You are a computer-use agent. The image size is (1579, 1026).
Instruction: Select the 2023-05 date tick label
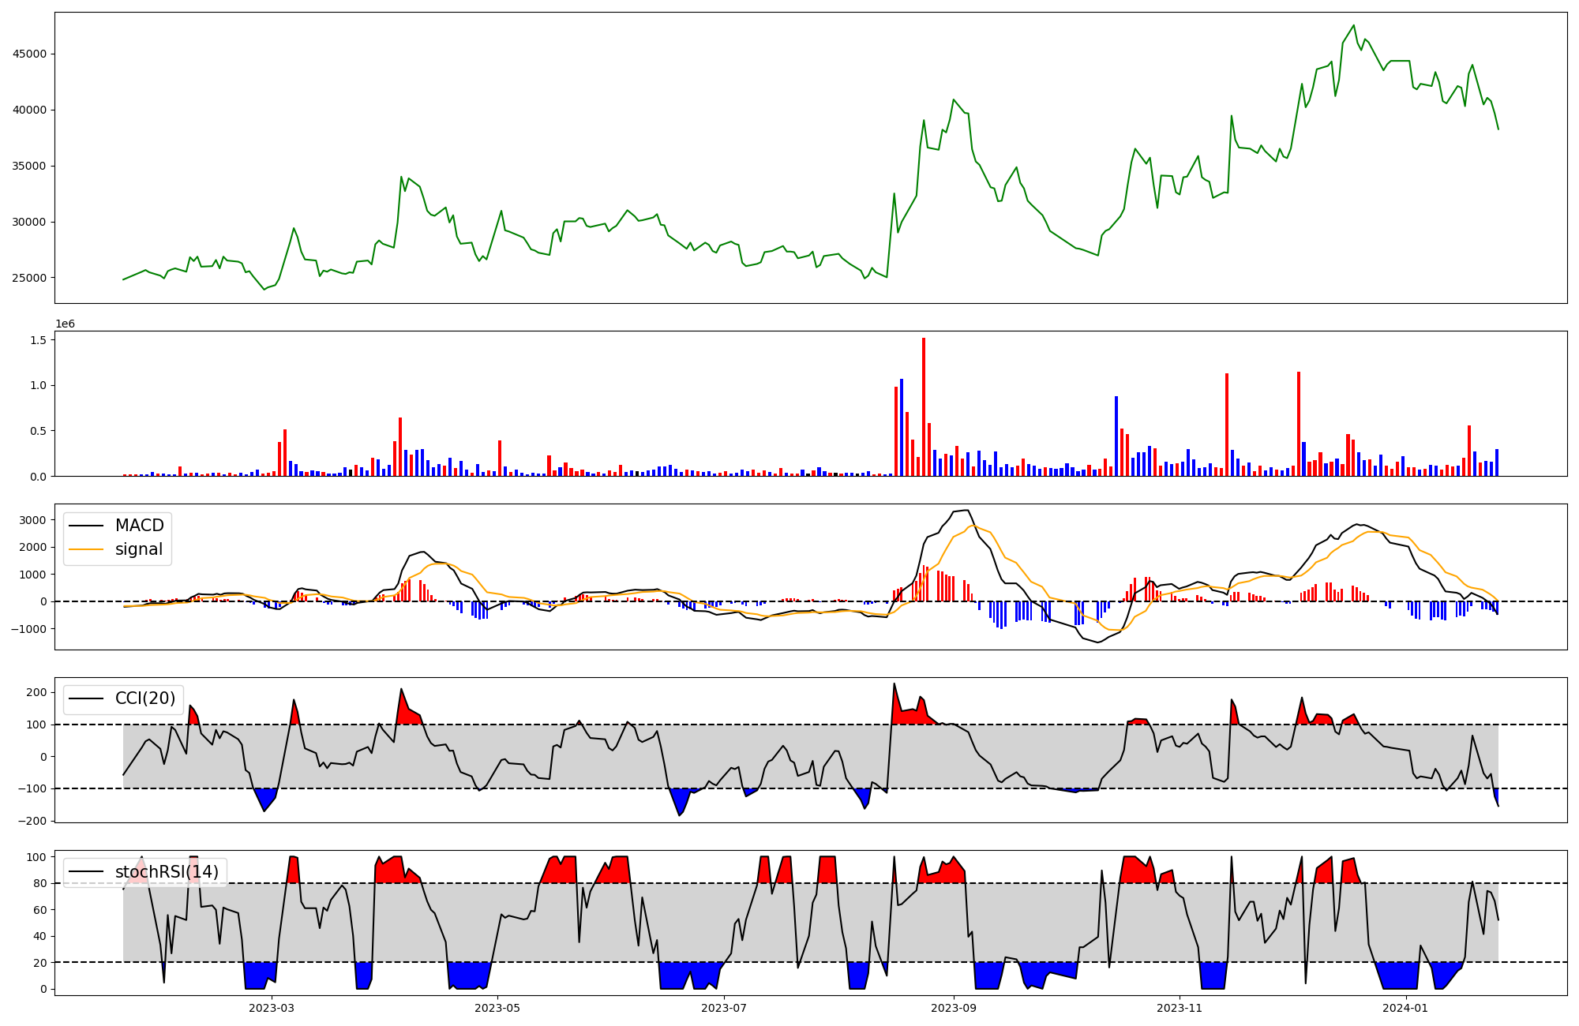coord(497,1008)
